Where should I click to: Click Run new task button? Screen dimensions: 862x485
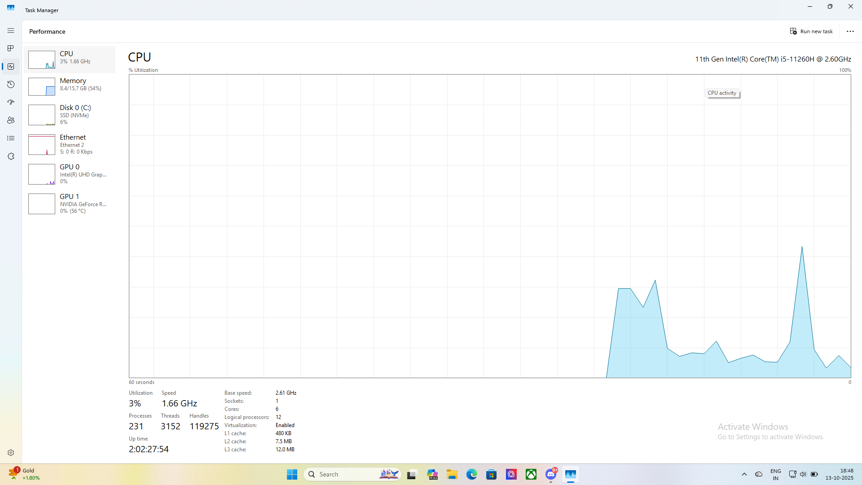[811, 31]
